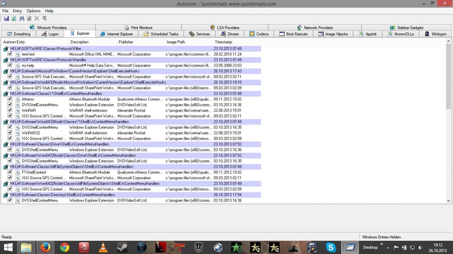This screenshot has width=453, height=254.
Task: Open Skype from the taskbar
Action: pyautogui.click(x=331, y=247)
